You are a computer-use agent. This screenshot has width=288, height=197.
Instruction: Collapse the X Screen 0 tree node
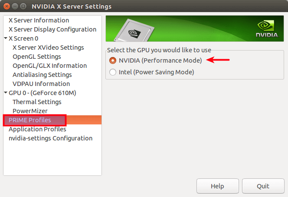[6, 38]
